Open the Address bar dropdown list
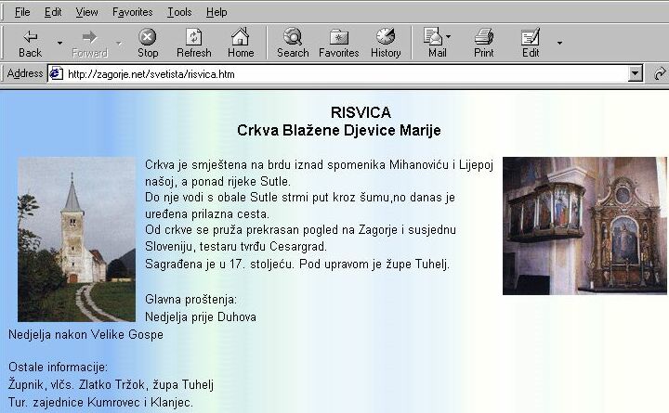This screenshot has width=669, height=413. tap(636, 74)
